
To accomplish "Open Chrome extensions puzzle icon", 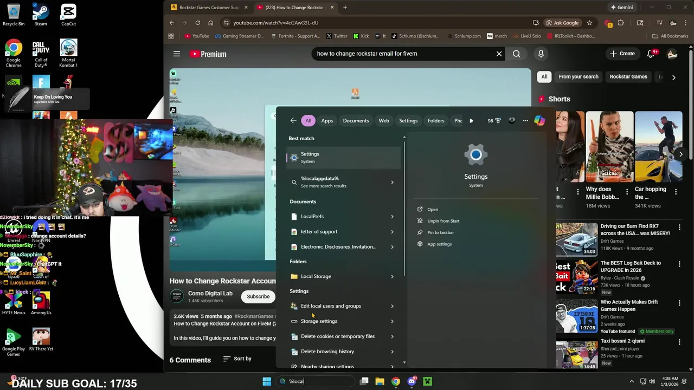I will [x=621, y=23].
